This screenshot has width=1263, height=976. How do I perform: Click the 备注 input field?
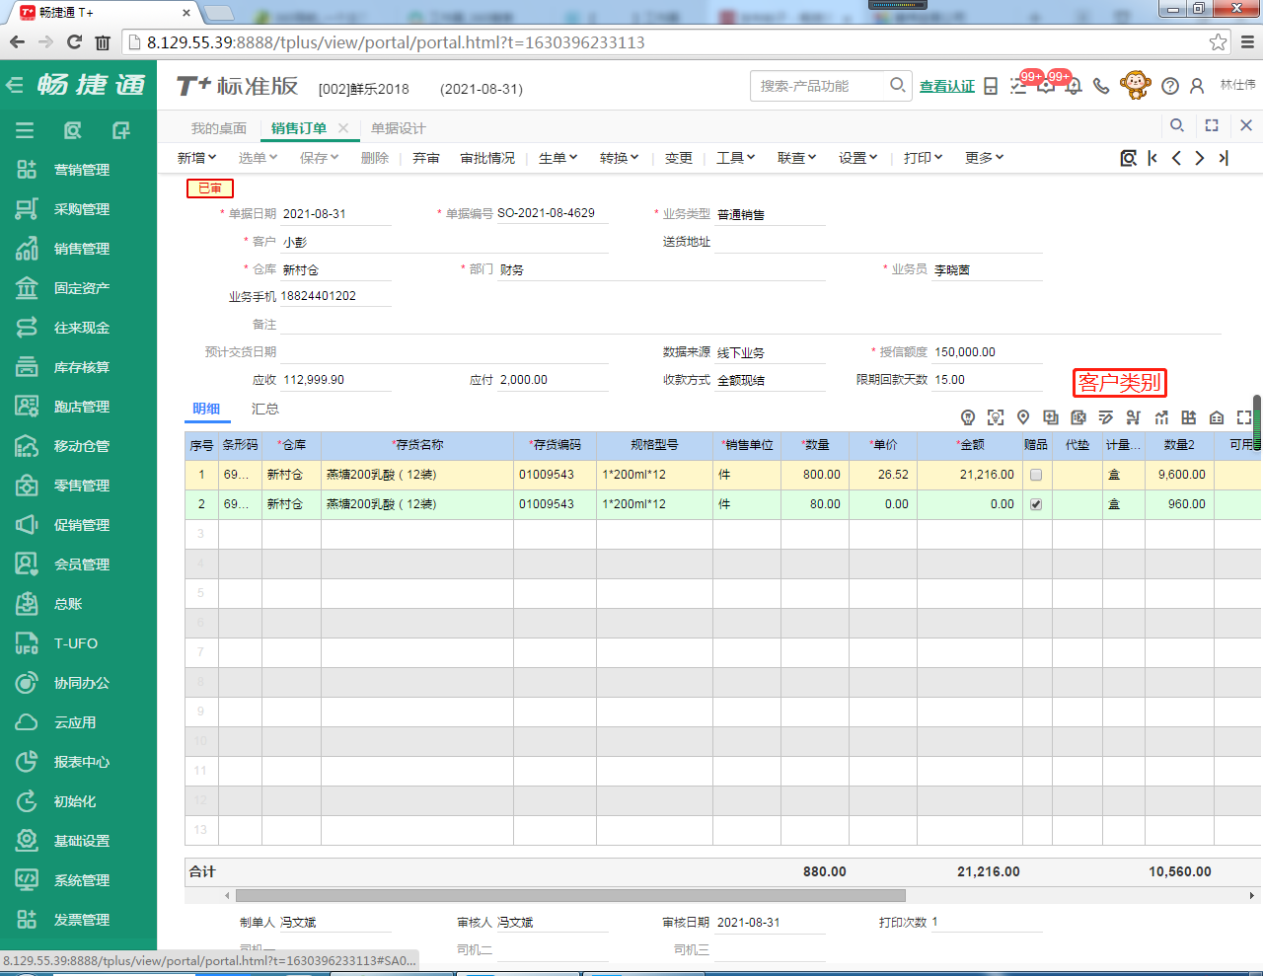tap(750, 324)
